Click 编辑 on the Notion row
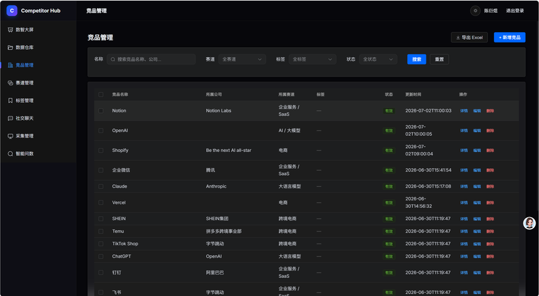539x296 pixels. tap(477, 111)
